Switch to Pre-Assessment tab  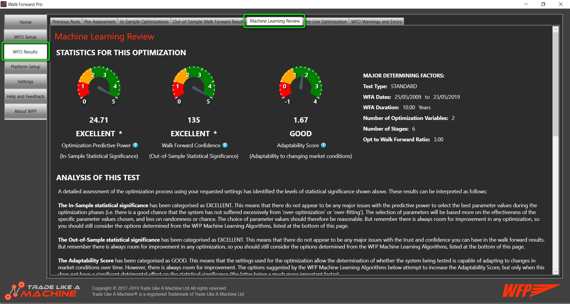100,21
